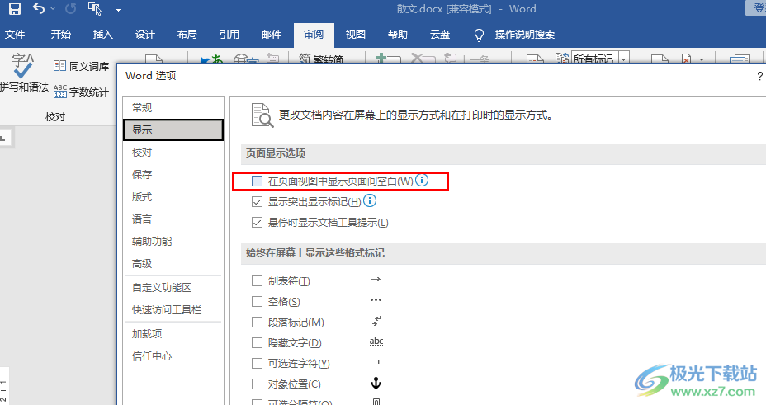Click the help question mark in Word 选项
Image resolution: width=766 pixels, height=405 pixels.
(759, 76)
